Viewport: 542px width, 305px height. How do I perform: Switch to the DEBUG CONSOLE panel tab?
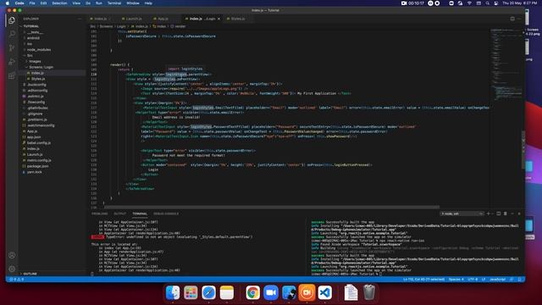(x=166, y=213)
